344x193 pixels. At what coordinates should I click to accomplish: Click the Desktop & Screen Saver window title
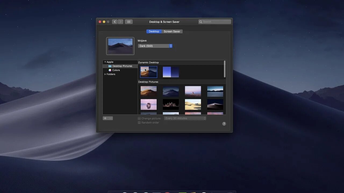click(x=164, y=22)
